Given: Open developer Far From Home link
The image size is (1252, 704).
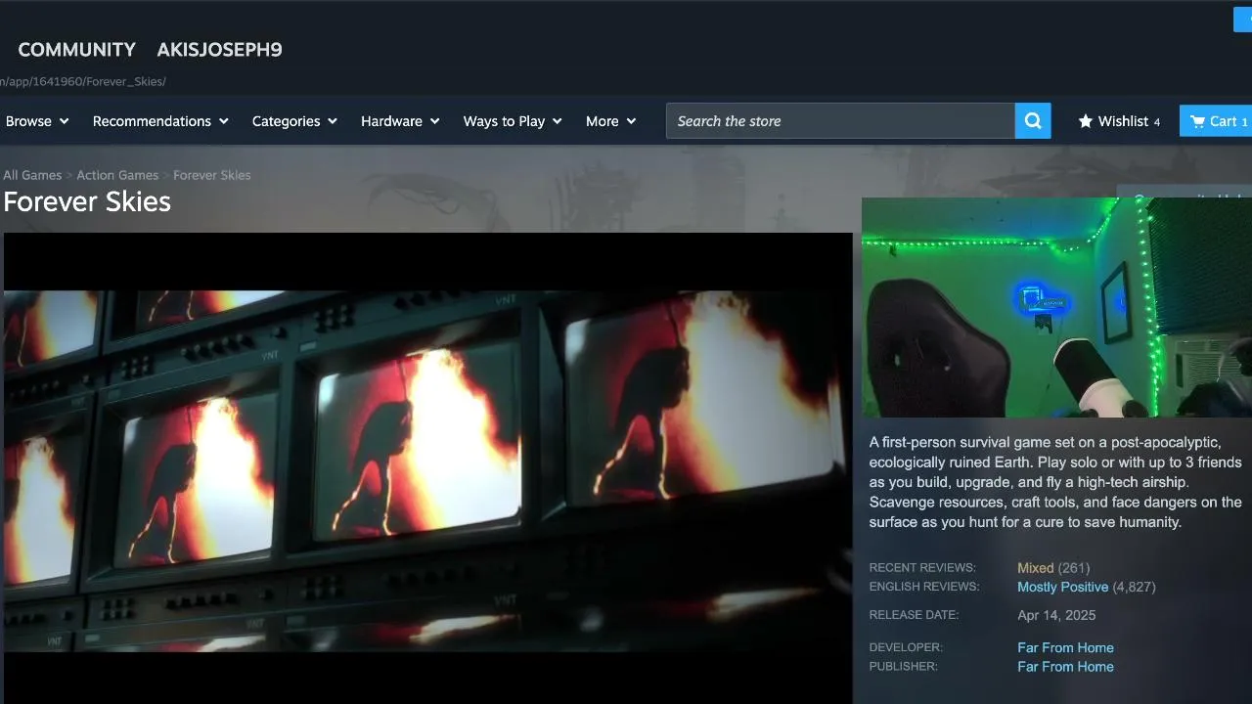Looking at the screenshot, I should [1065, 647].
